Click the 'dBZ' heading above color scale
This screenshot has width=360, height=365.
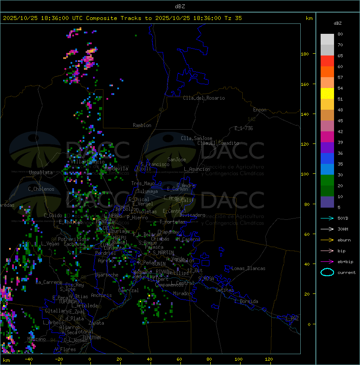[337, 23]
